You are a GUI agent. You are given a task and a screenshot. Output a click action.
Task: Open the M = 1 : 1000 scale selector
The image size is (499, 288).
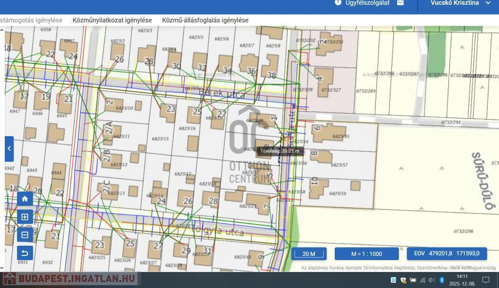tap(366, 253)
